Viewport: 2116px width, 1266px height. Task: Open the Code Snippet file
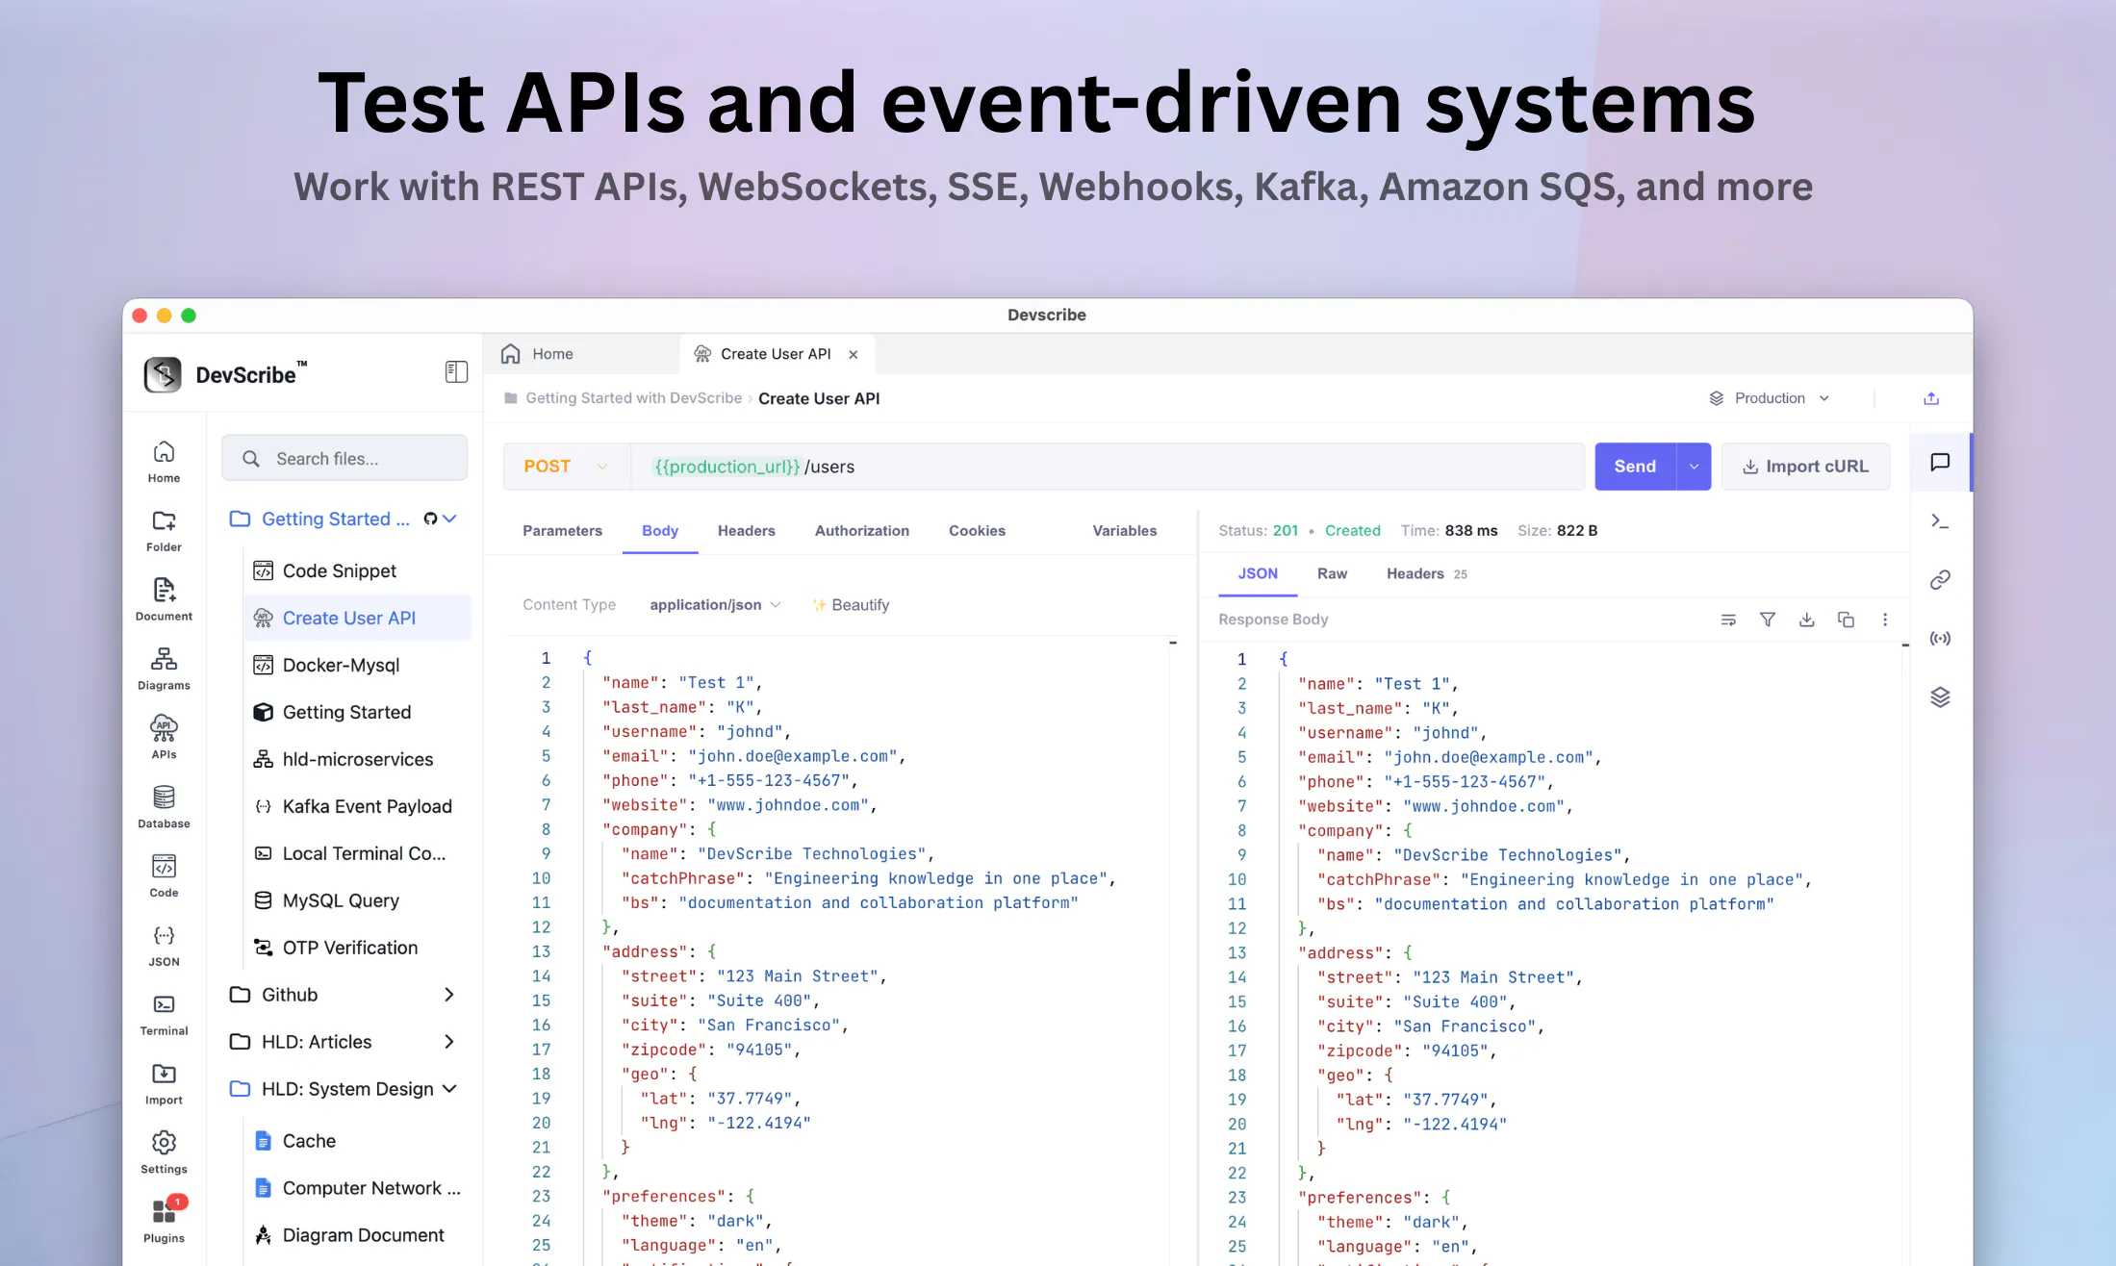click(x=339, y=571)
